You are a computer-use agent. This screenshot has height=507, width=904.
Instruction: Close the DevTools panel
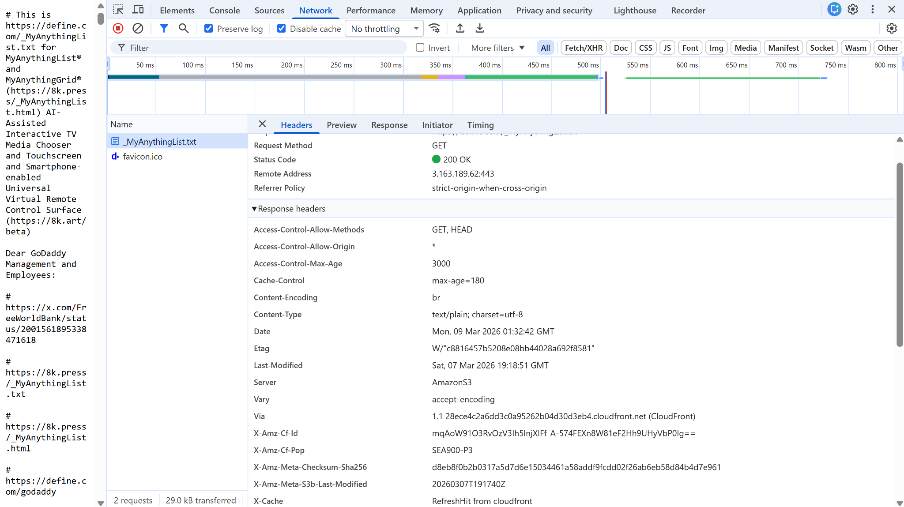[892, 10]
